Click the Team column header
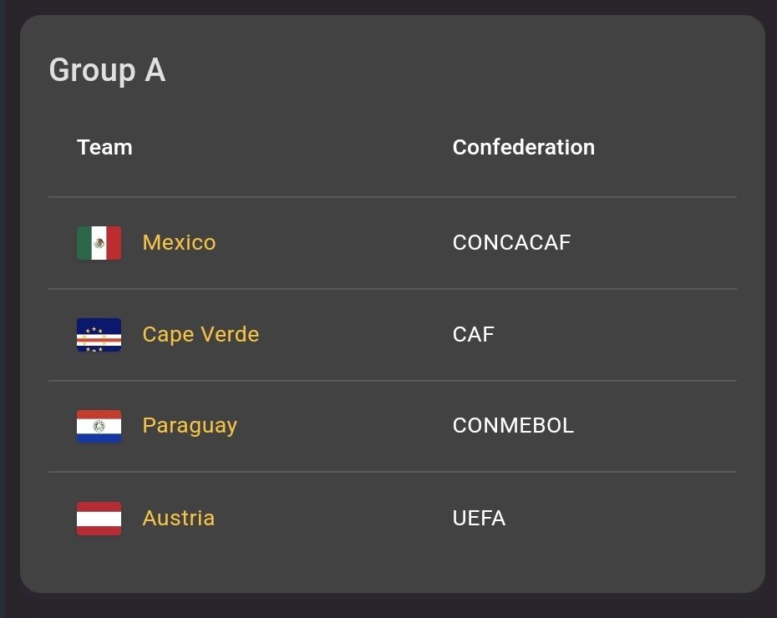This screenshot has width=777, height=618. (104, 147)
